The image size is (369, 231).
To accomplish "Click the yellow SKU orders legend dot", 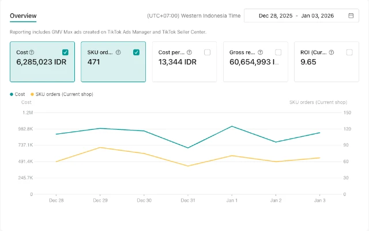I will click(x=32, y=94).
